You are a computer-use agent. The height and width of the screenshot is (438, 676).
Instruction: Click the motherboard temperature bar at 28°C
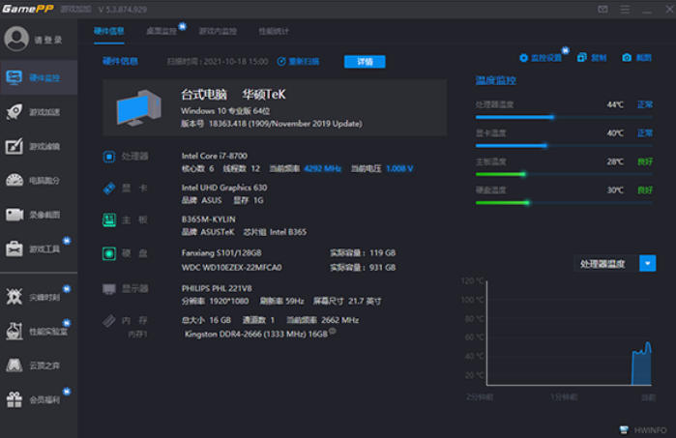coord(564,174)
